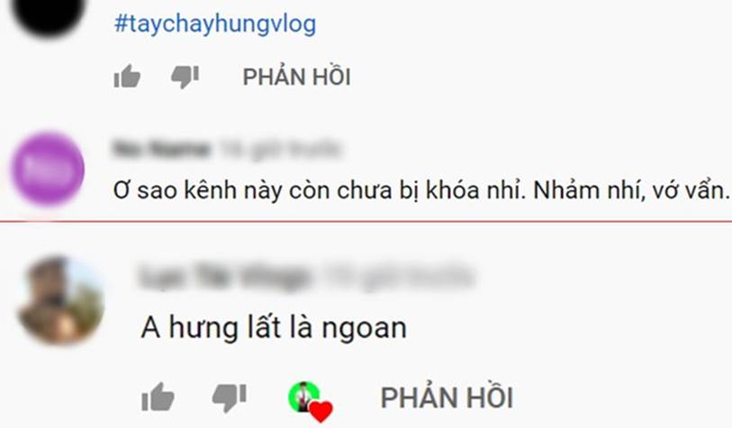Open the photo avatar of the reply author
This screenshot has width=732, height=428.
[60, 299]
